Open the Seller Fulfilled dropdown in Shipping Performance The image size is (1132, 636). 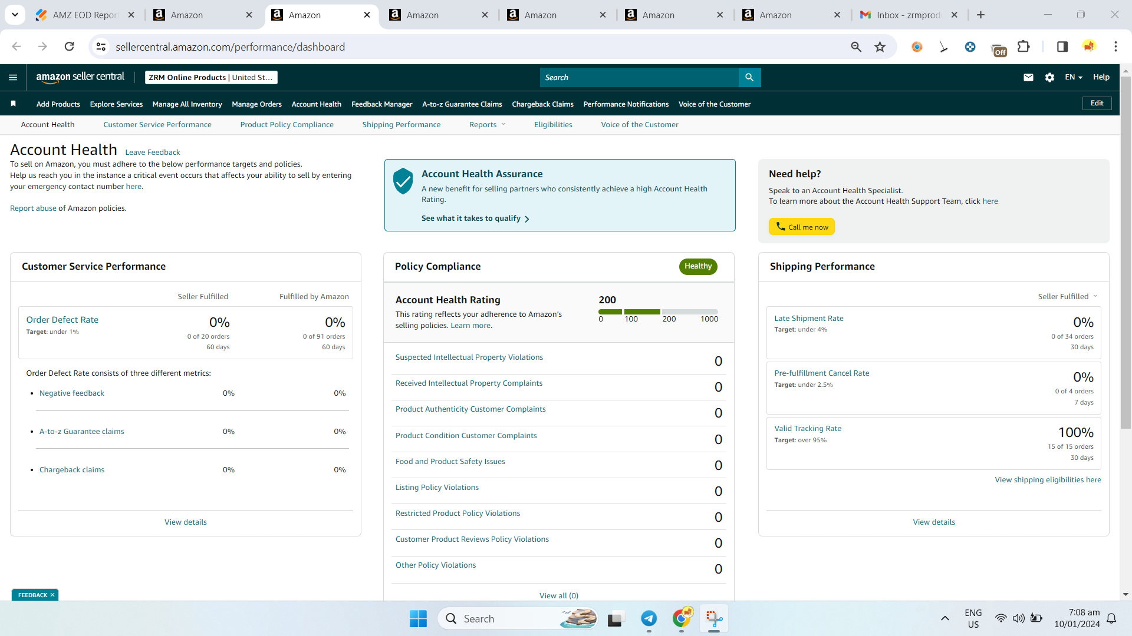[x=1068, y=296]
